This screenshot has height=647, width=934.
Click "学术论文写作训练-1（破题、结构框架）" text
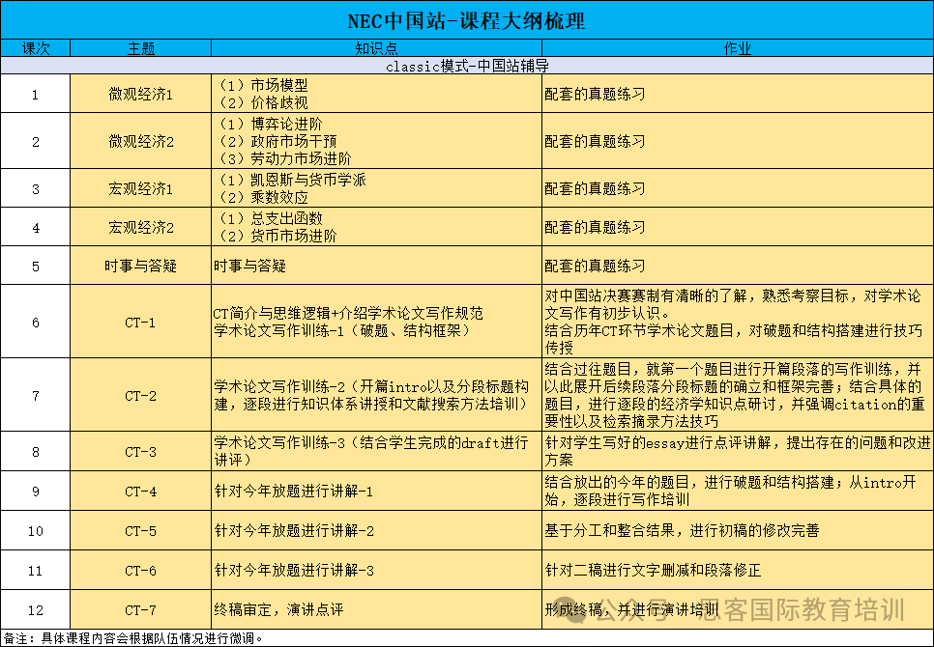343,330
